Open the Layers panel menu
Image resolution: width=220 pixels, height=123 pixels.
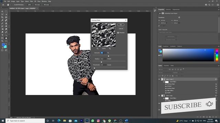[219, 66]
